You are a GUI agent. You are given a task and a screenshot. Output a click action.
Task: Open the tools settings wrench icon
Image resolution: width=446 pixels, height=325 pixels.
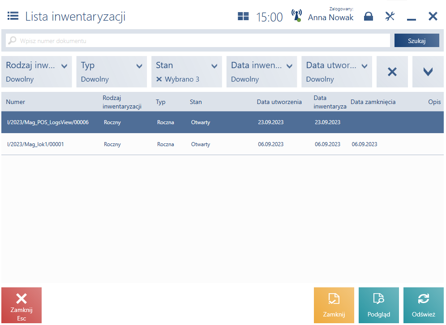click(390, 16)
